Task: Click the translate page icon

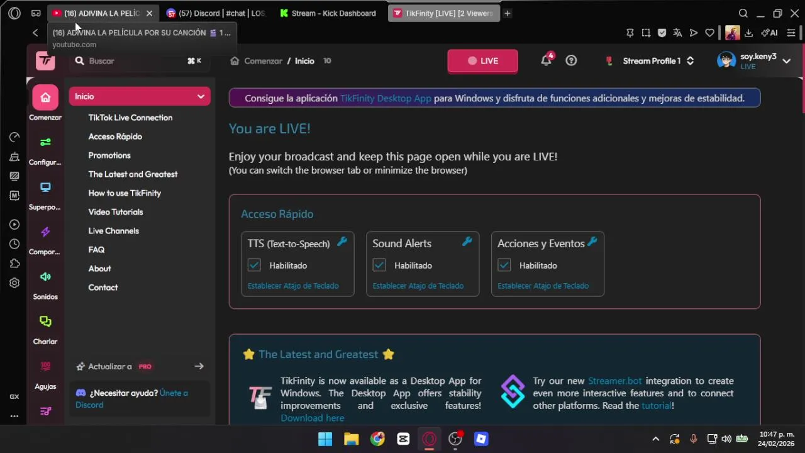Action: coord(677,33)
